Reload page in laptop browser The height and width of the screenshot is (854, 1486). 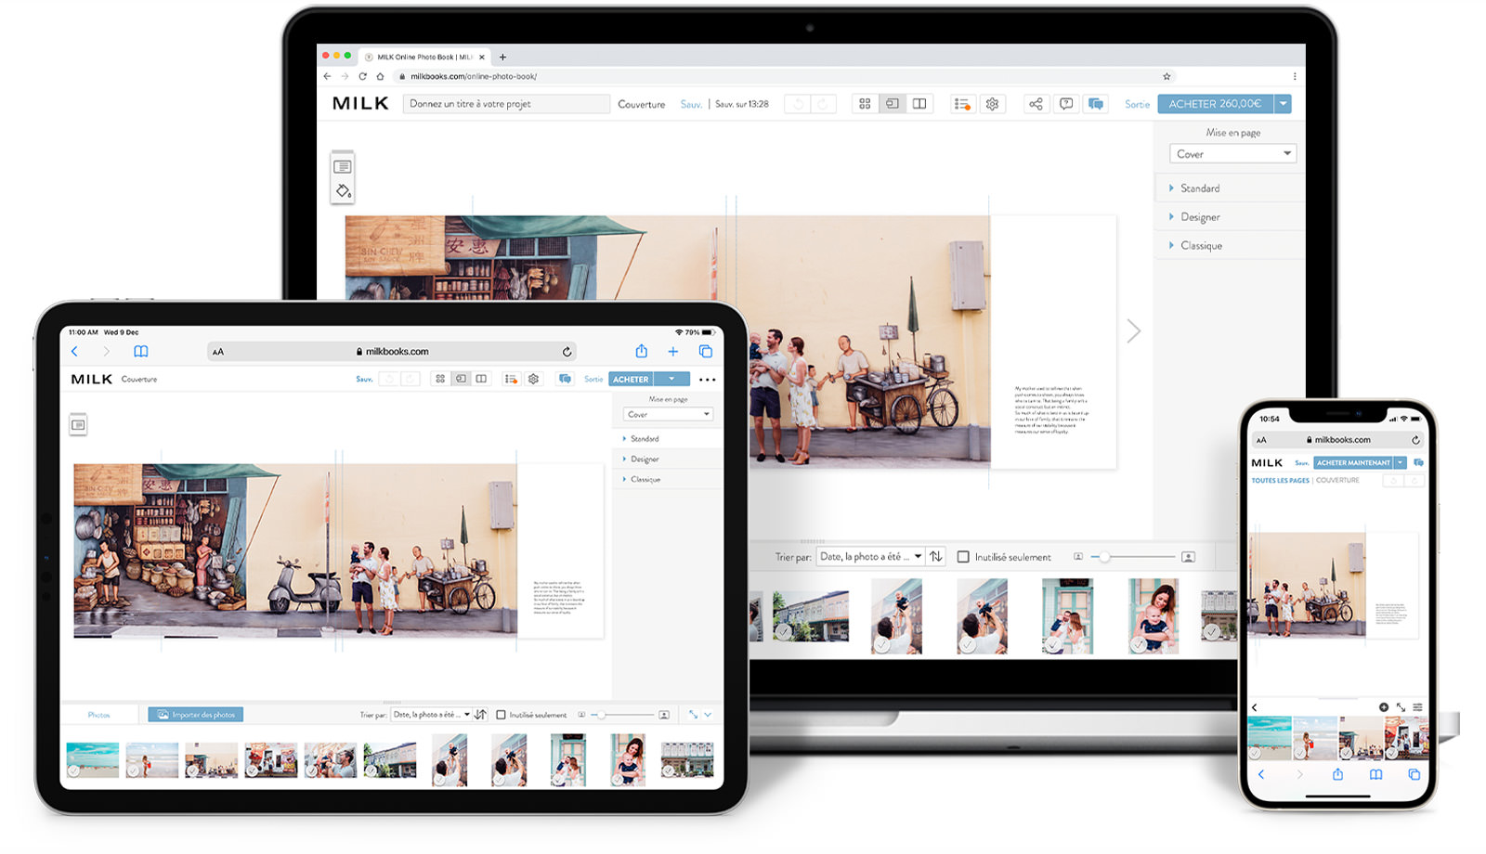(362, 76)
